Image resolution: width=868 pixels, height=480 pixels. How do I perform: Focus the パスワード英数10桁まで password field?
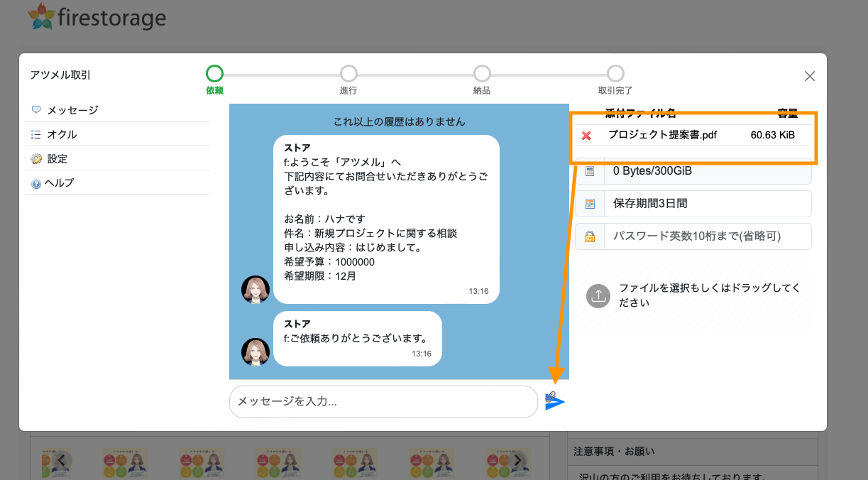707,236
